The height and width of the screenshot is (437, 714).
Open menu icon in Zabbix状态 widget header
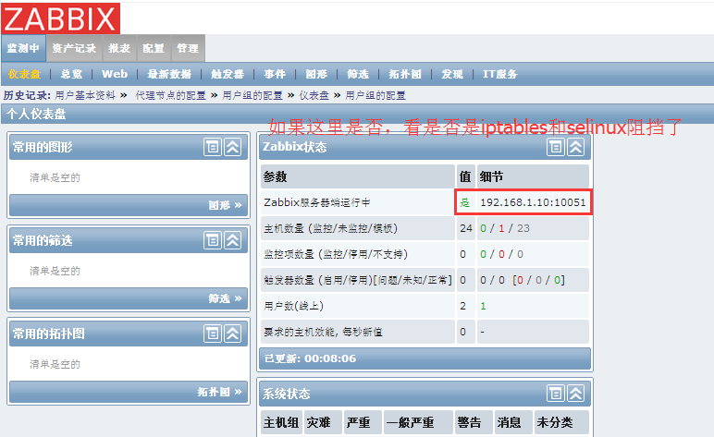click(x=556, y=147)
